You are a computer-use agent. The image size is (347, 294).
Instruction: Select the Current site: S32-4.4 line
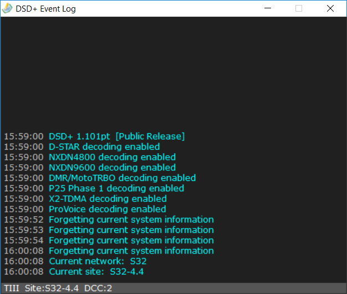[74, 272]
